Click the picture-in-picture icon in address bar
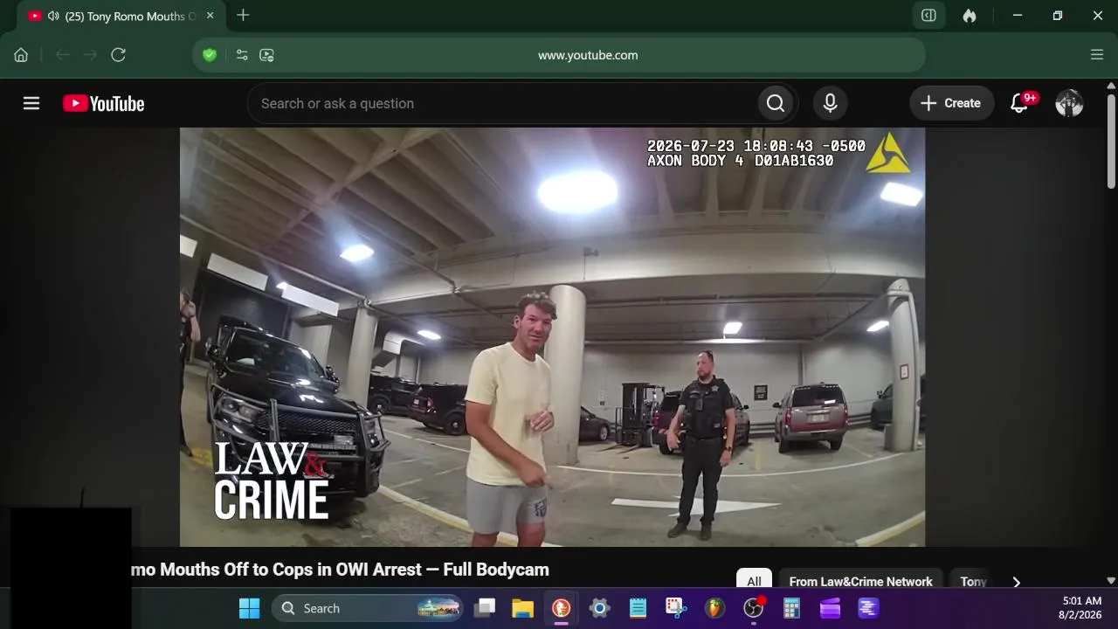The image size is (1118, 629). tap(267, 55)
